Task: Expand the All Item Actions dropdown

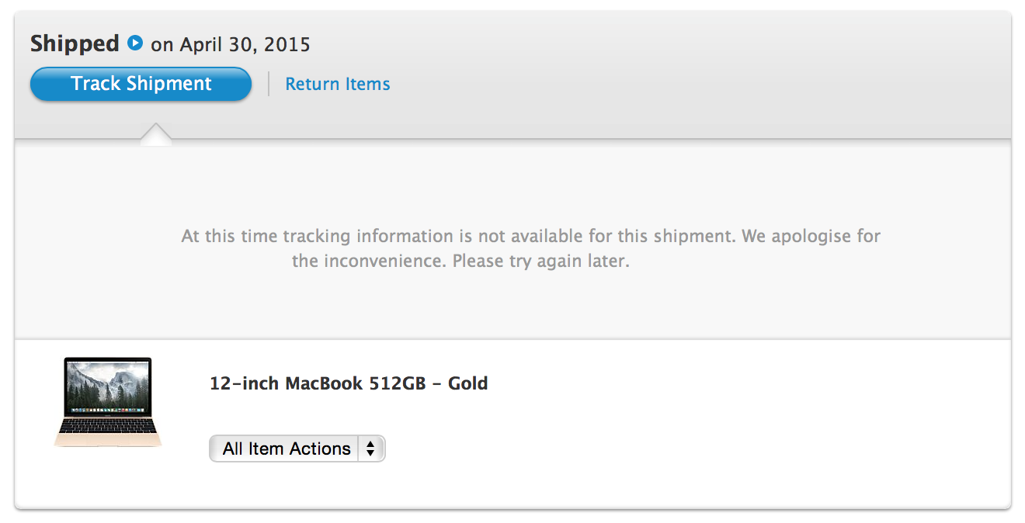Action: click(297, 449)
